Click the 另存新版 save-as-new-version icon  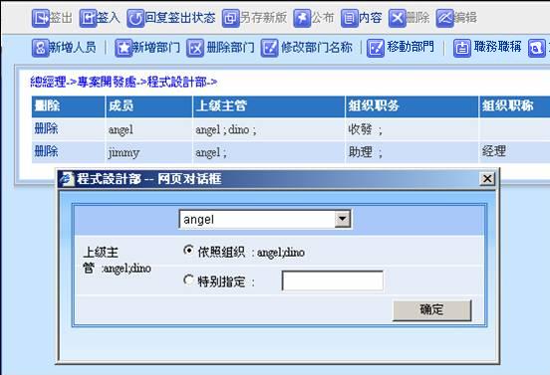pos(230,18)
